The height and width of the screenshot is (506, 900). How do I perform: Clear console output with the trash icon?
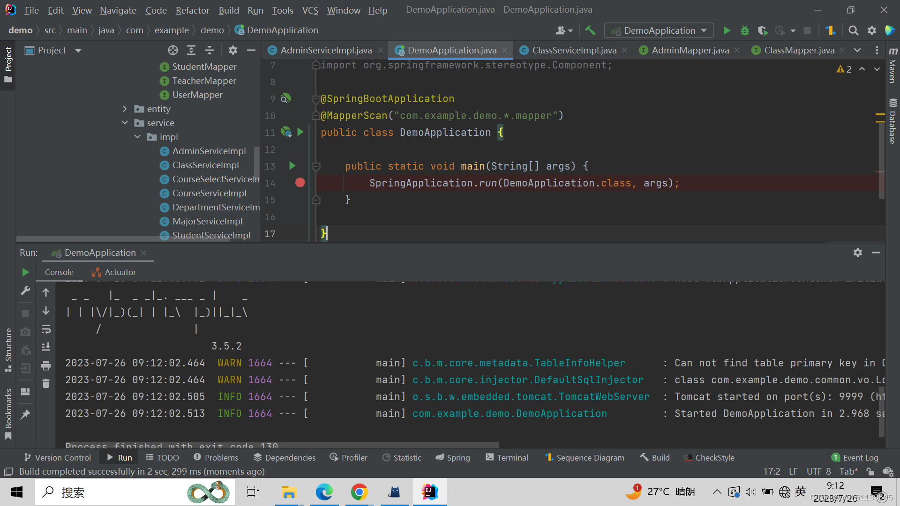pos(45,384)
